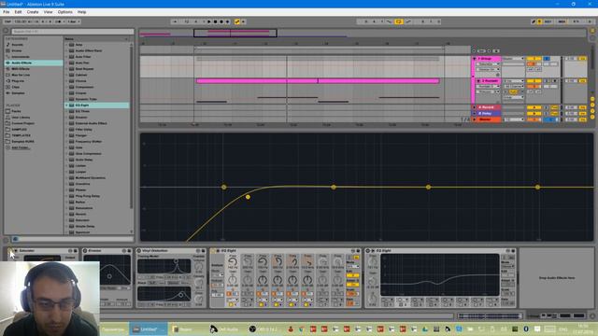Click the EQ filter point on the low-cut slope
This screenshot has height=336, width=598.
pos(248,197)
